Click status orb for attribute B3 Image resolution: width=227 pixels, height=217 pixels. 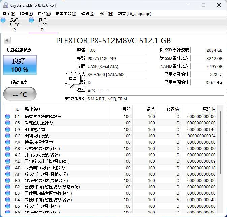[x=8, y=193]
